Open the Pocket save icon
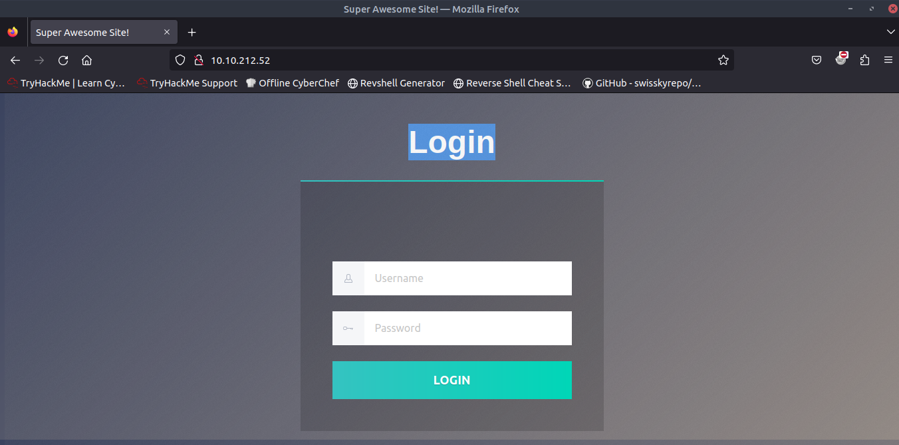 coord(817,60)
